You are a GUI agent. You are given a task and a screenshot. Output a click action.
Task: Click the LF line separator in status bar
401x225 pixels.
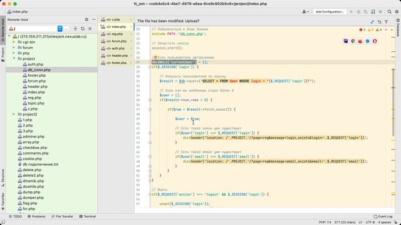(x=360, y=222)
